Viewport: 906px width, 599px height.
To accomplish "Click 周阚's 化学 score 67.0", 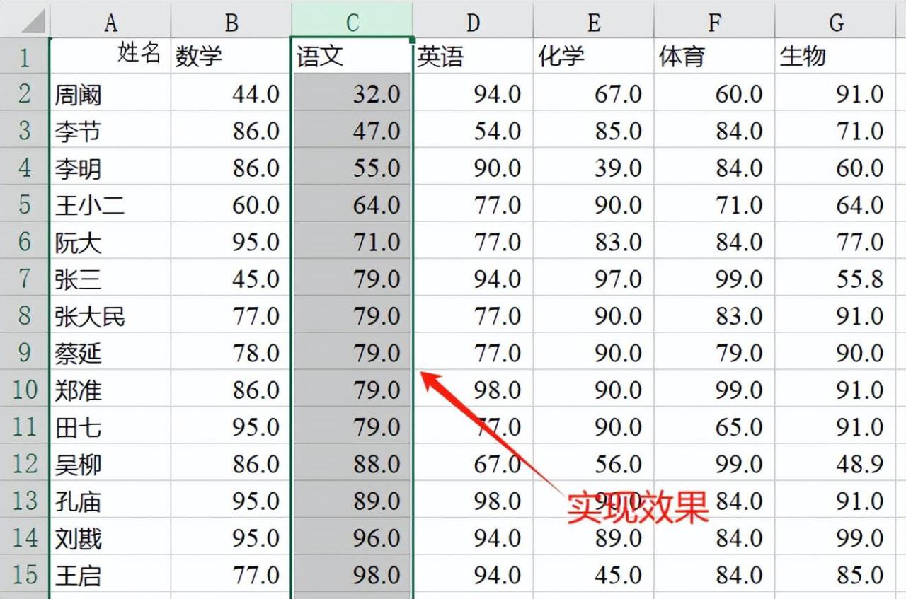I will pos(594,93).
